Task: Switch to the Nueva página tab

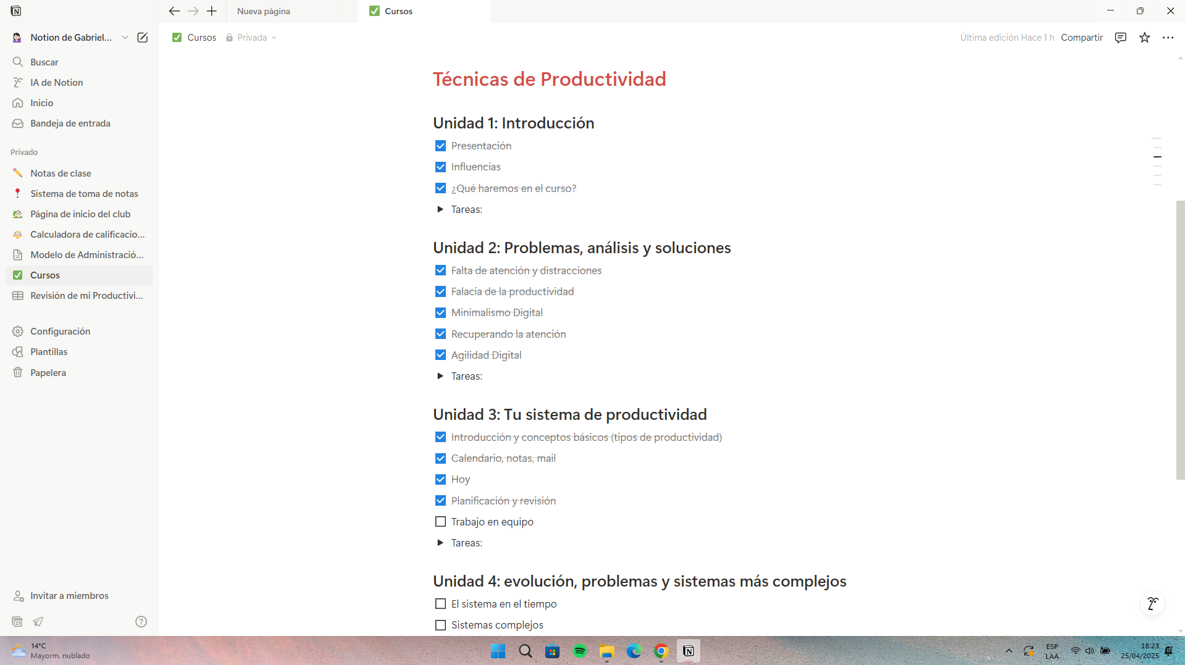Action: coord(264,11)
